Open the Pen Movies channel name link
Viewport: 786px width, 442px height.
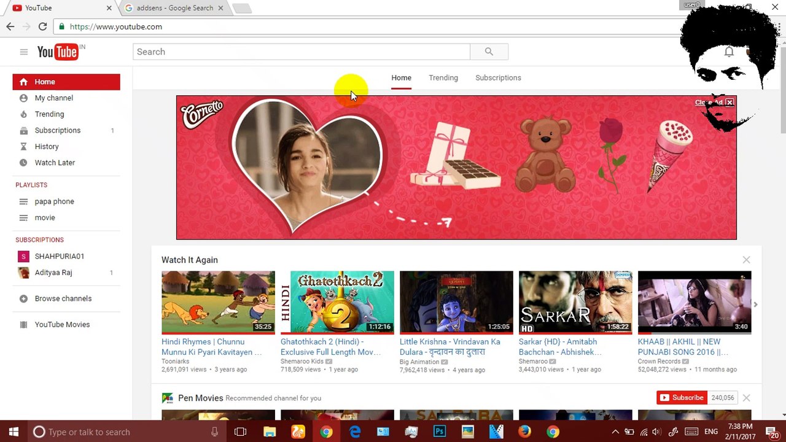[x=200, y=398]
